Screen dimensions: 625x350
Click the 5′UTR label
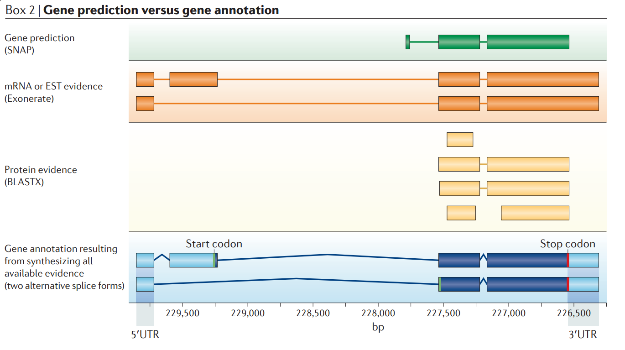tap(145, 334)
